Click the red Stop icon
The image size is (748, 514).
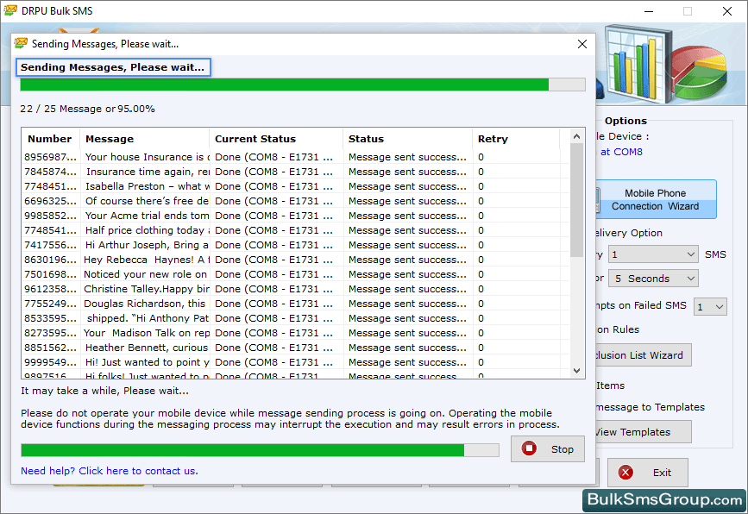coord(529,448)
